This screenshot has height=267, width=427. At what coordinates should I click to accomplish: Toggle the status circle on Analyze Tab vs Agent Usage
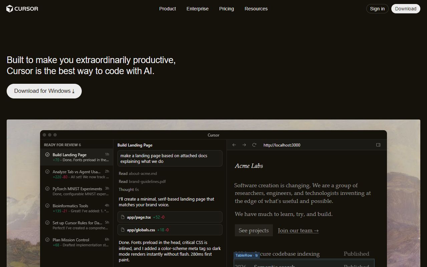pyautogui.click(x=47, y=172)
